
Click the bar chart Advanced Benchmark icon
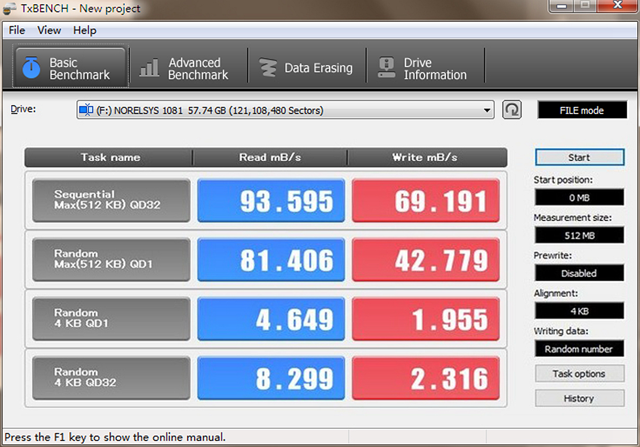[149, 68]
